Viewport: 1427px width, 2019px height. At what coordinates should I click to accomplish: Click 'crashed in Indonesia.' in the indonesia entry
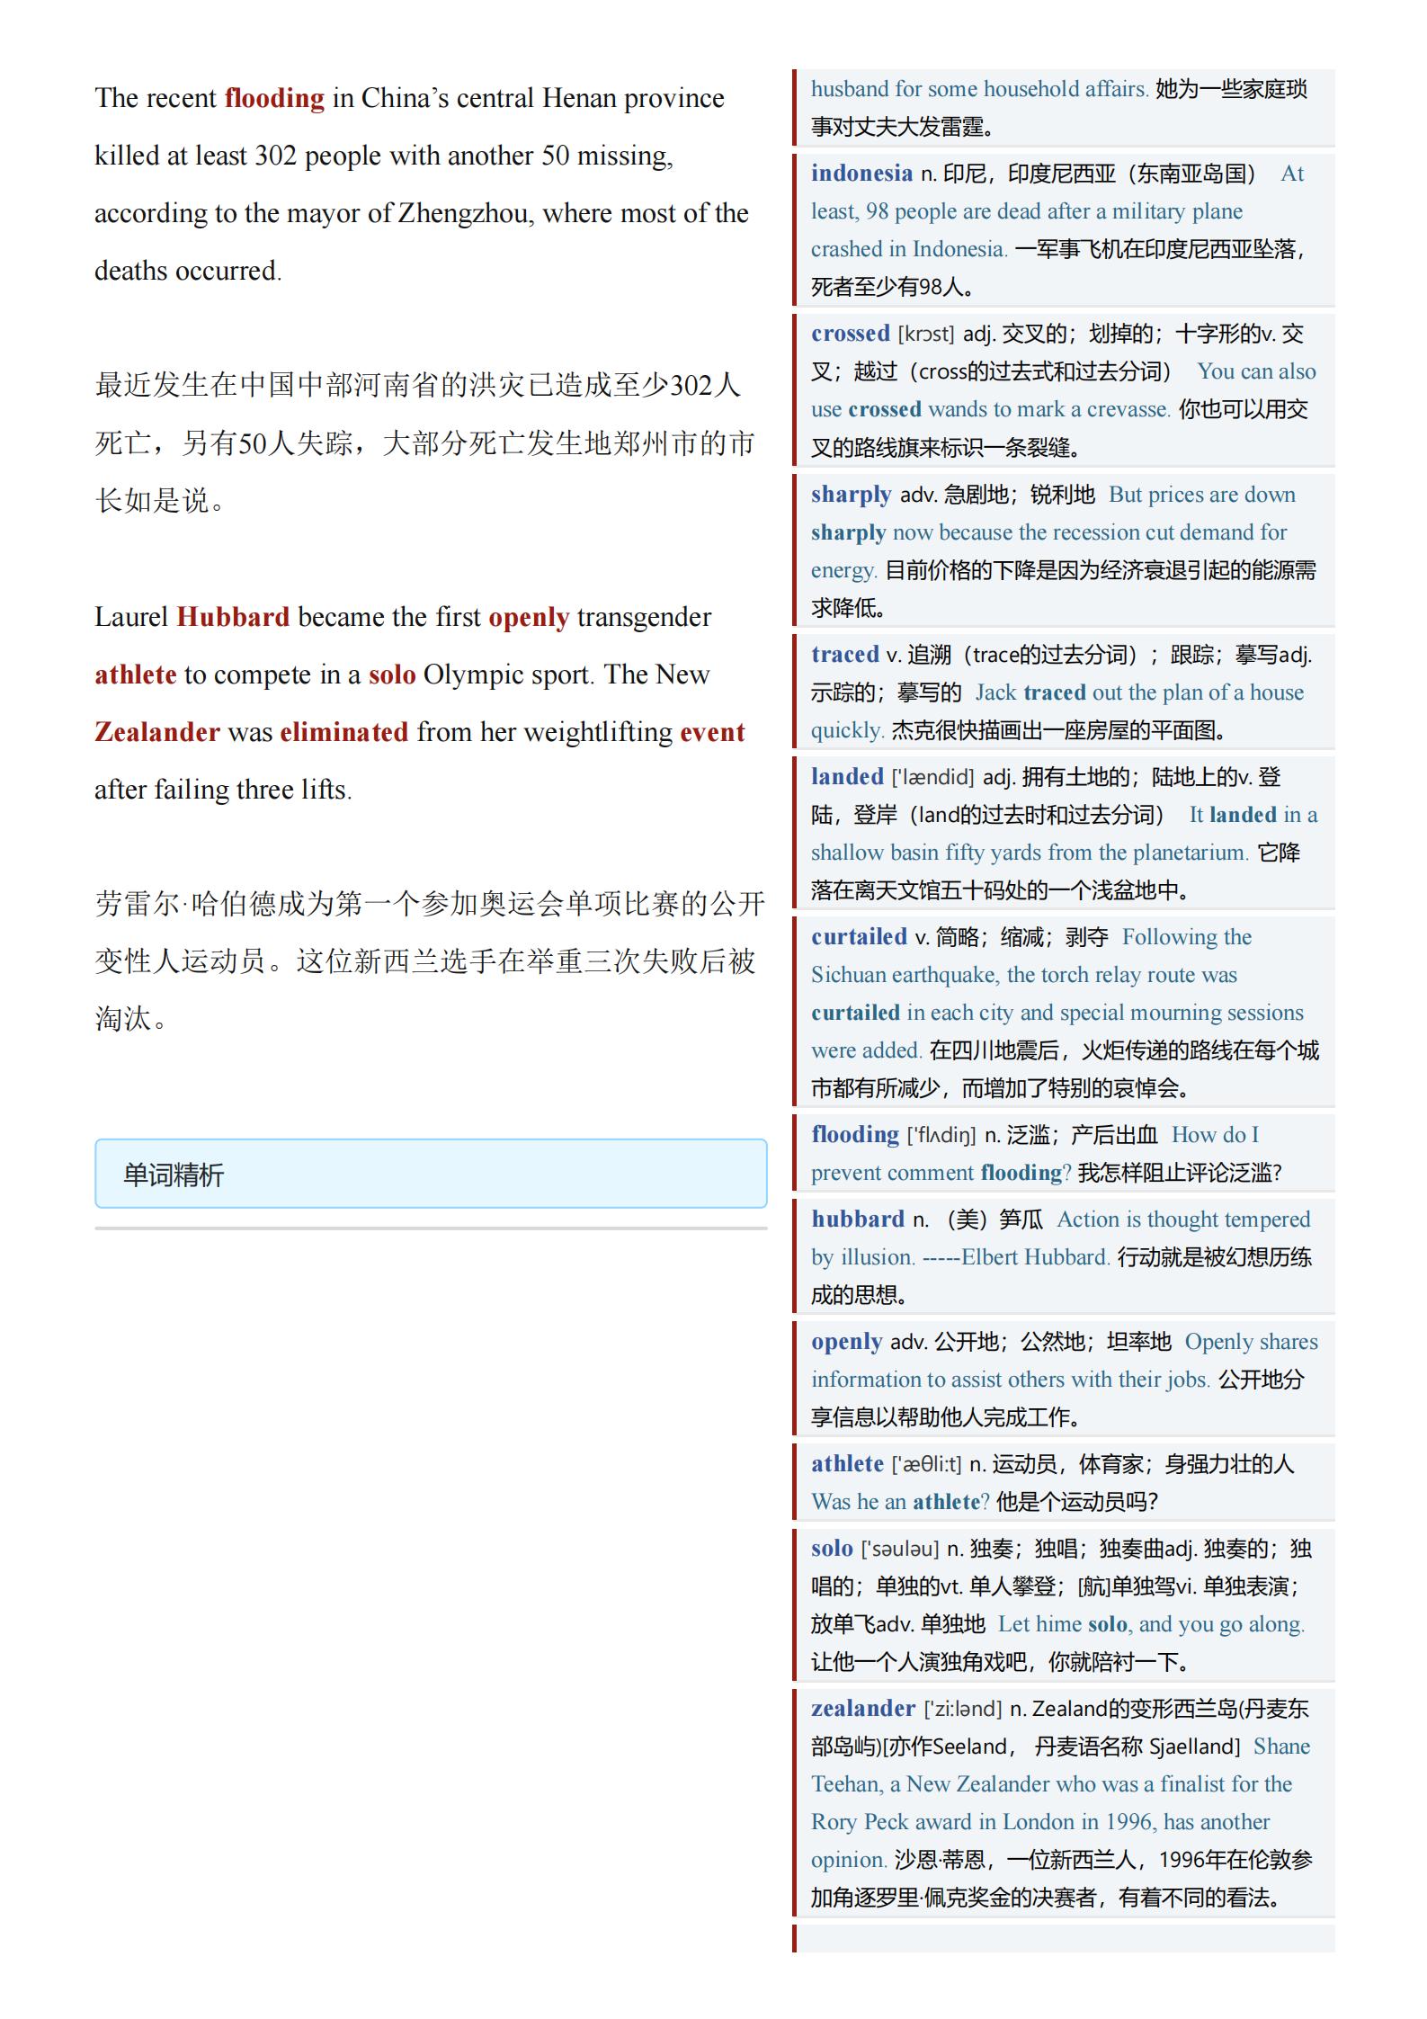point(910,249)
